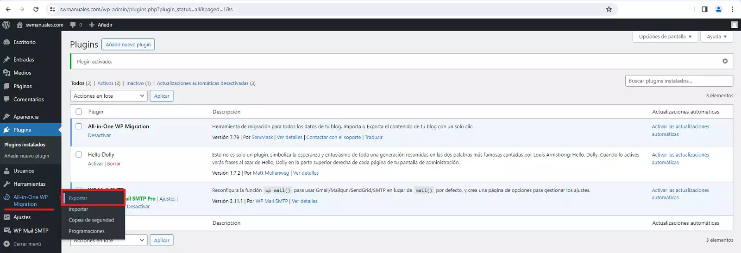Filter by Actualizaciones automáticas desactivadas
Viewport: 741px width, 253px height.
(x=202, y=83)
